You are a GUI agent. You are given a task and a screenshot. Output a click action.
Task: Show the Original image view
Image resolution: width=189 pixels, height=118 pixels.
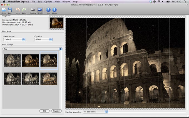click(33, 10)
